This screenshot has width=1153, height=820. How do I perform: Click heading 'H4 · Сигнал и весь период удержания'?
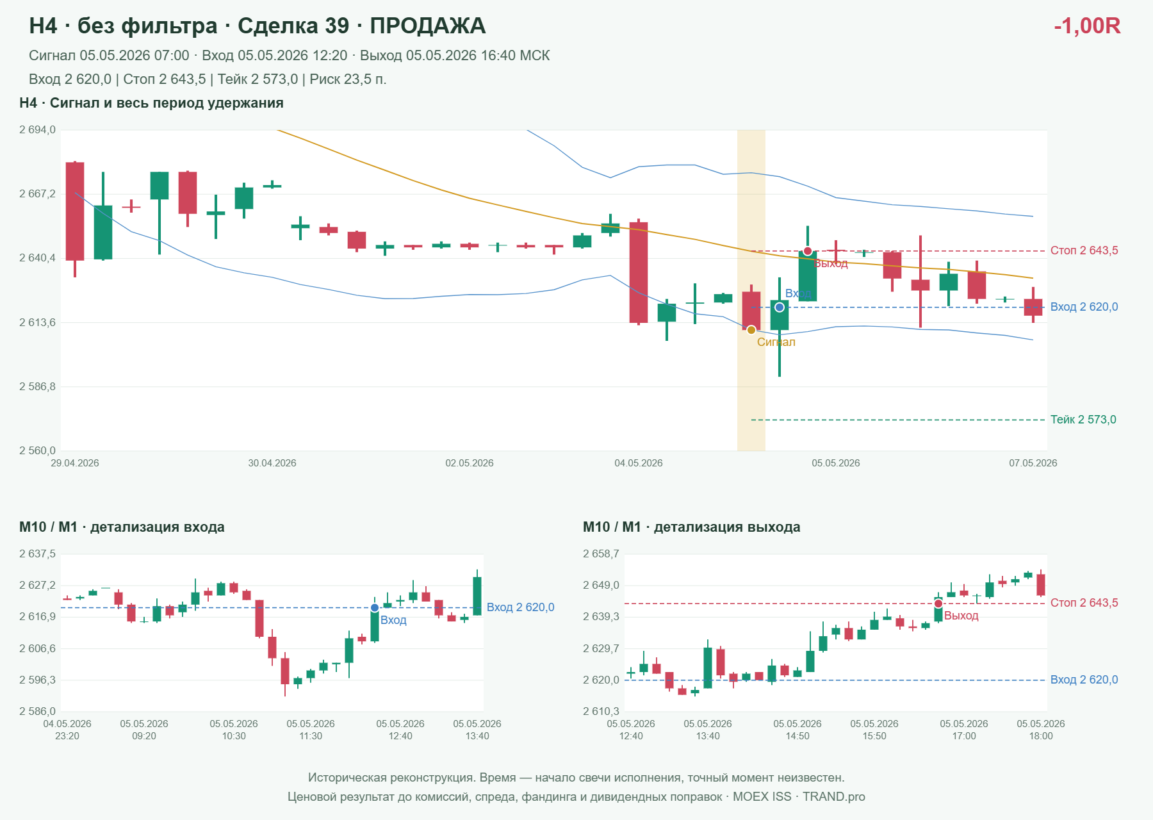[x=152, y=103]
